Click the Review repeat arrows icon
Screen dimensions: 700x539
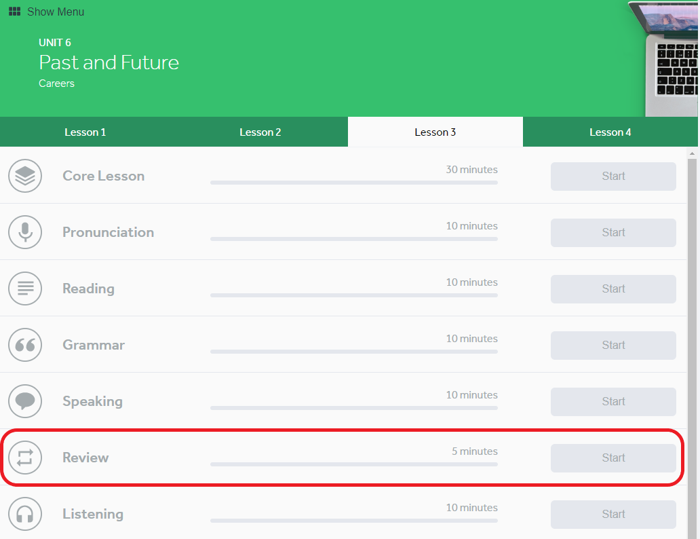(25, 458)
